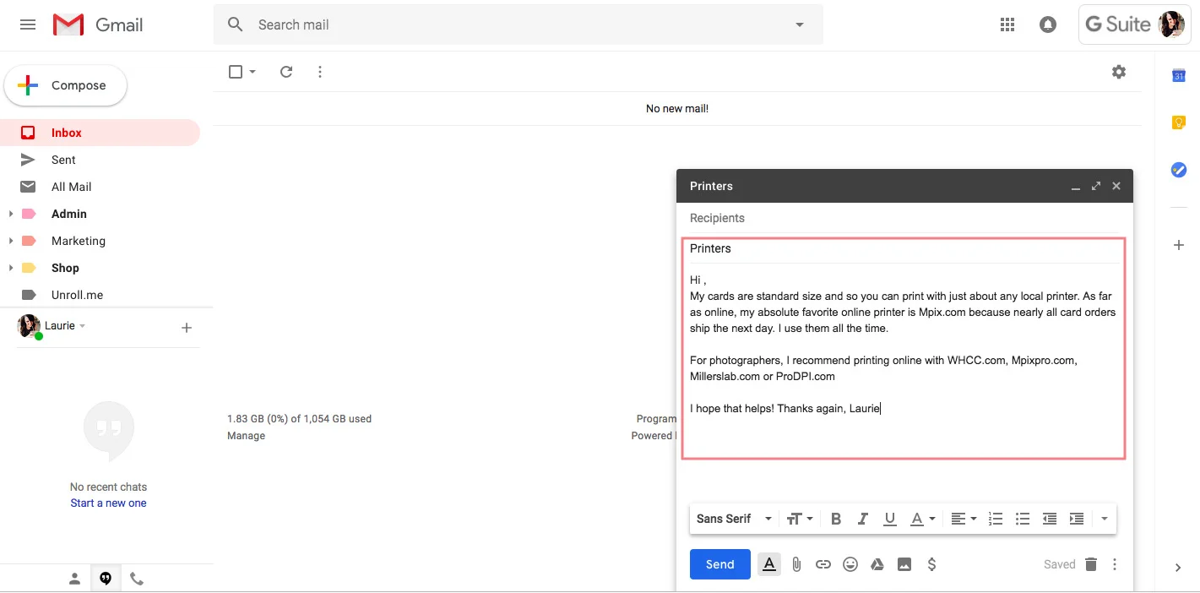1200x593 pixels.
Task: Open Google Keep side panel
Action: [1179, 123]
